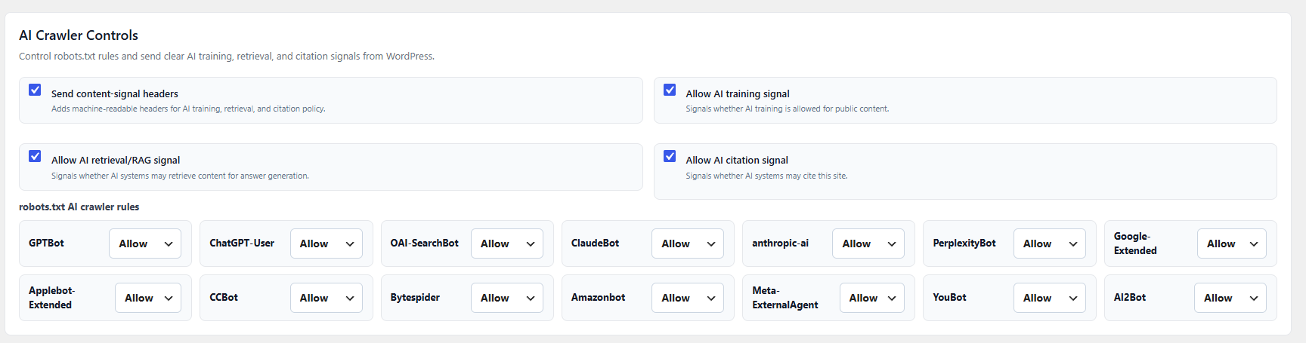Click the ClaudeBot crawler name
1306x343 pixels.
595,243
